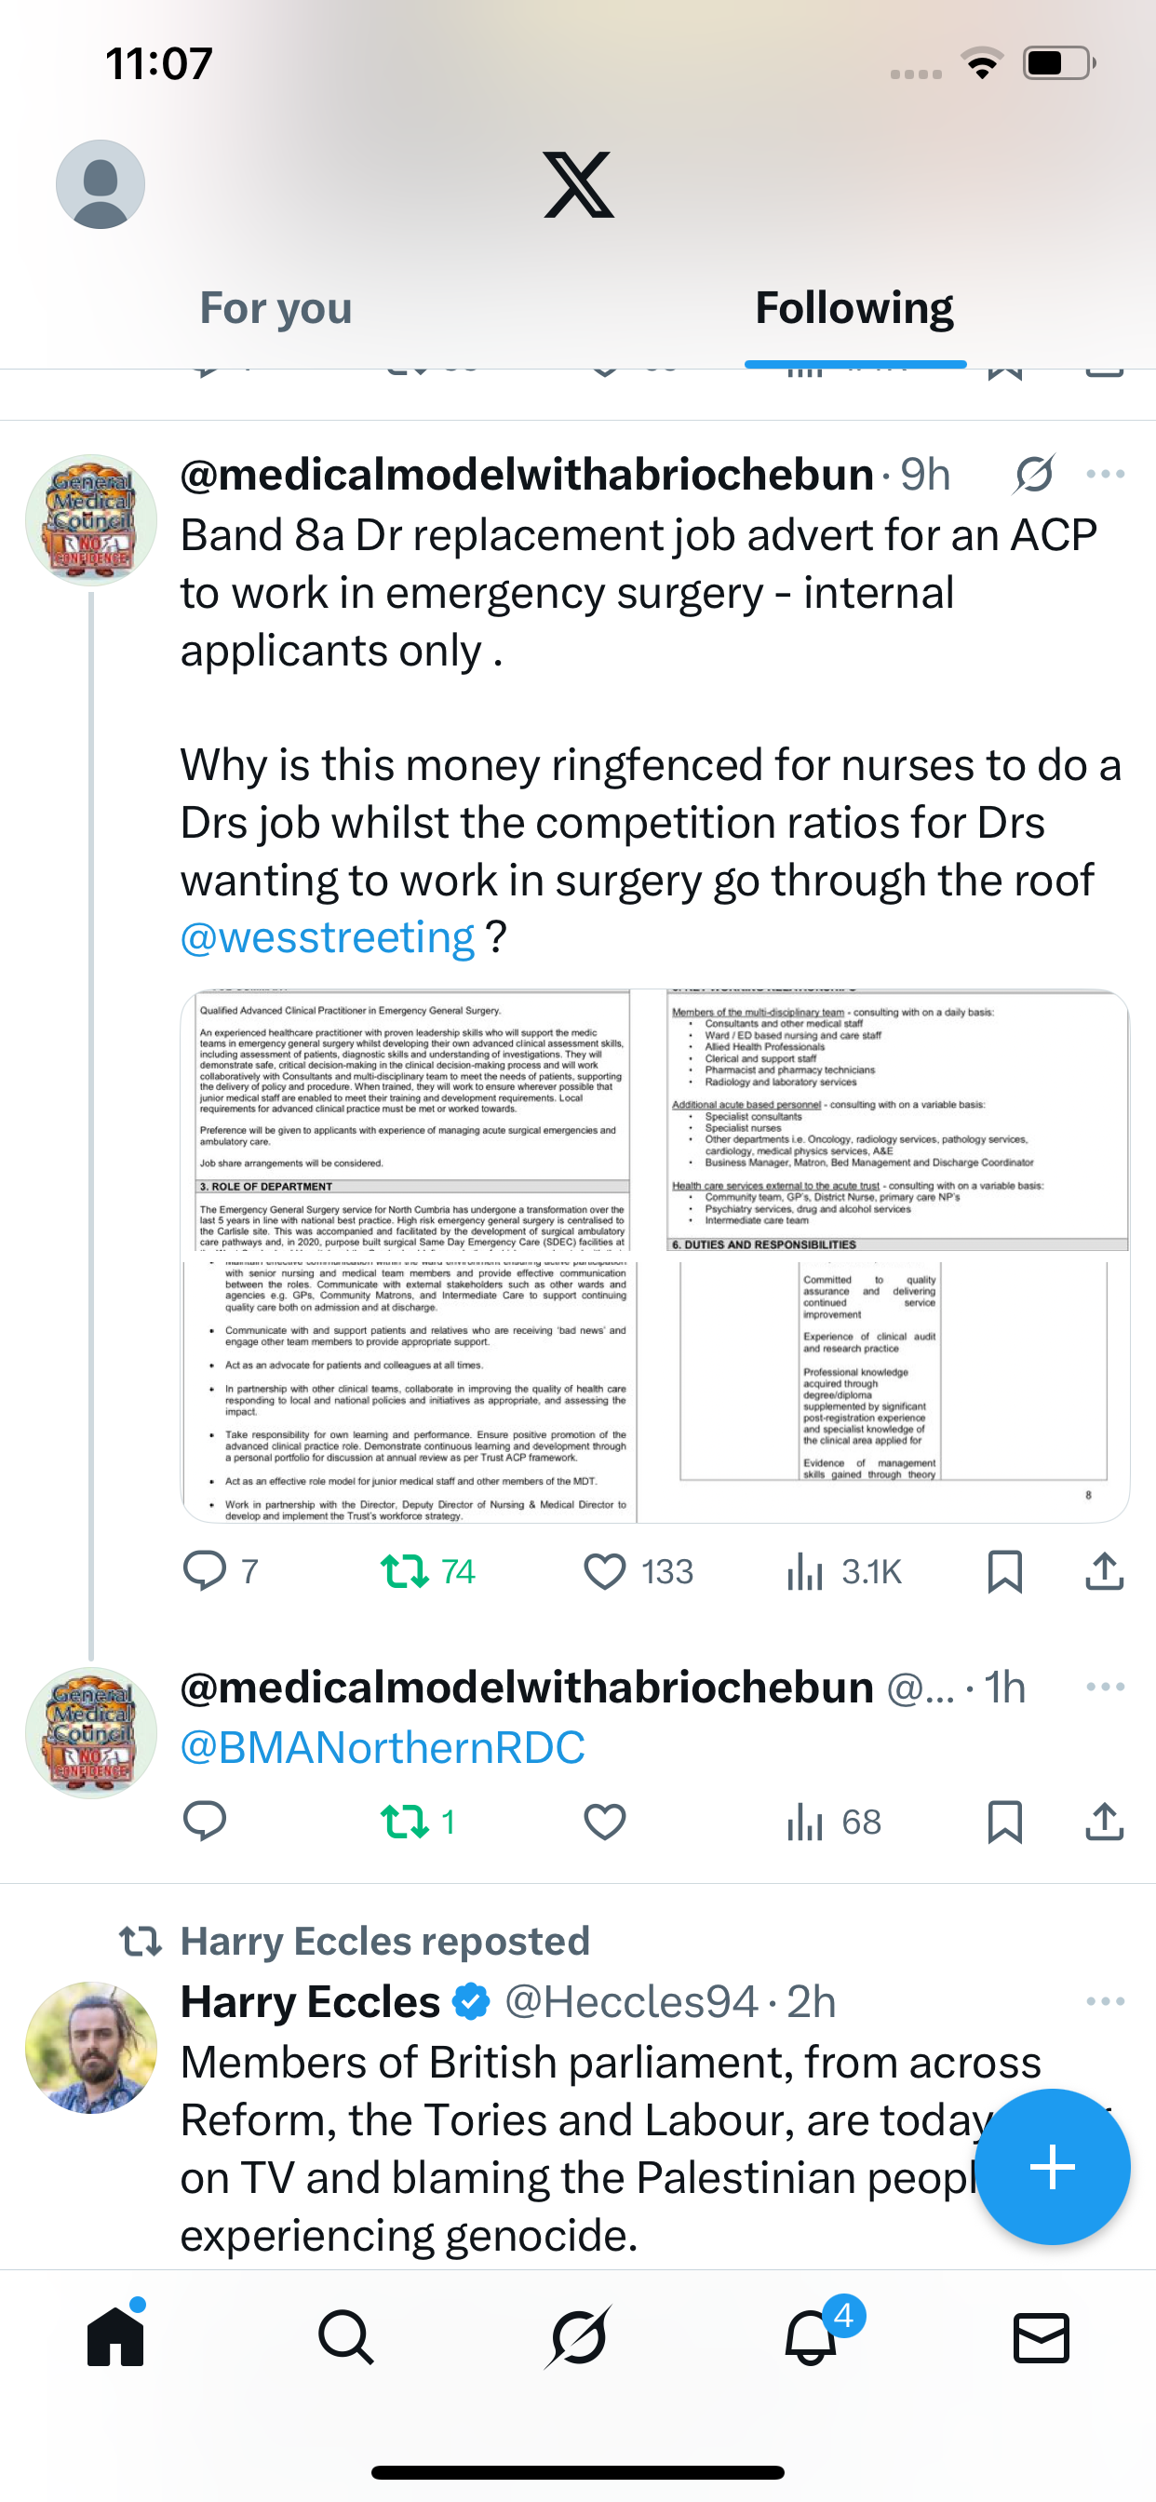Undo repost on post with 74 reposts
Image resolution: width=1156 pixels, height=2502 pixels.
pos(405,1570)
